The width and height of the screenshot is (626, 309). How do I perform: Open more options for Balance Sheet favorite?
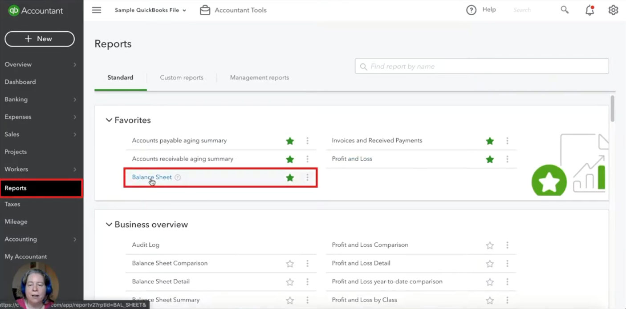pos(307,178)
